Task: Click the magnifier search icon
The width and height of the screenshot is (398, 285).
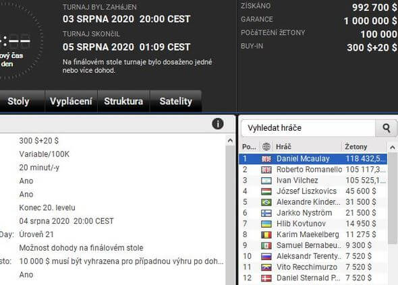Action: pyautogui.click(x=386, y=128)
